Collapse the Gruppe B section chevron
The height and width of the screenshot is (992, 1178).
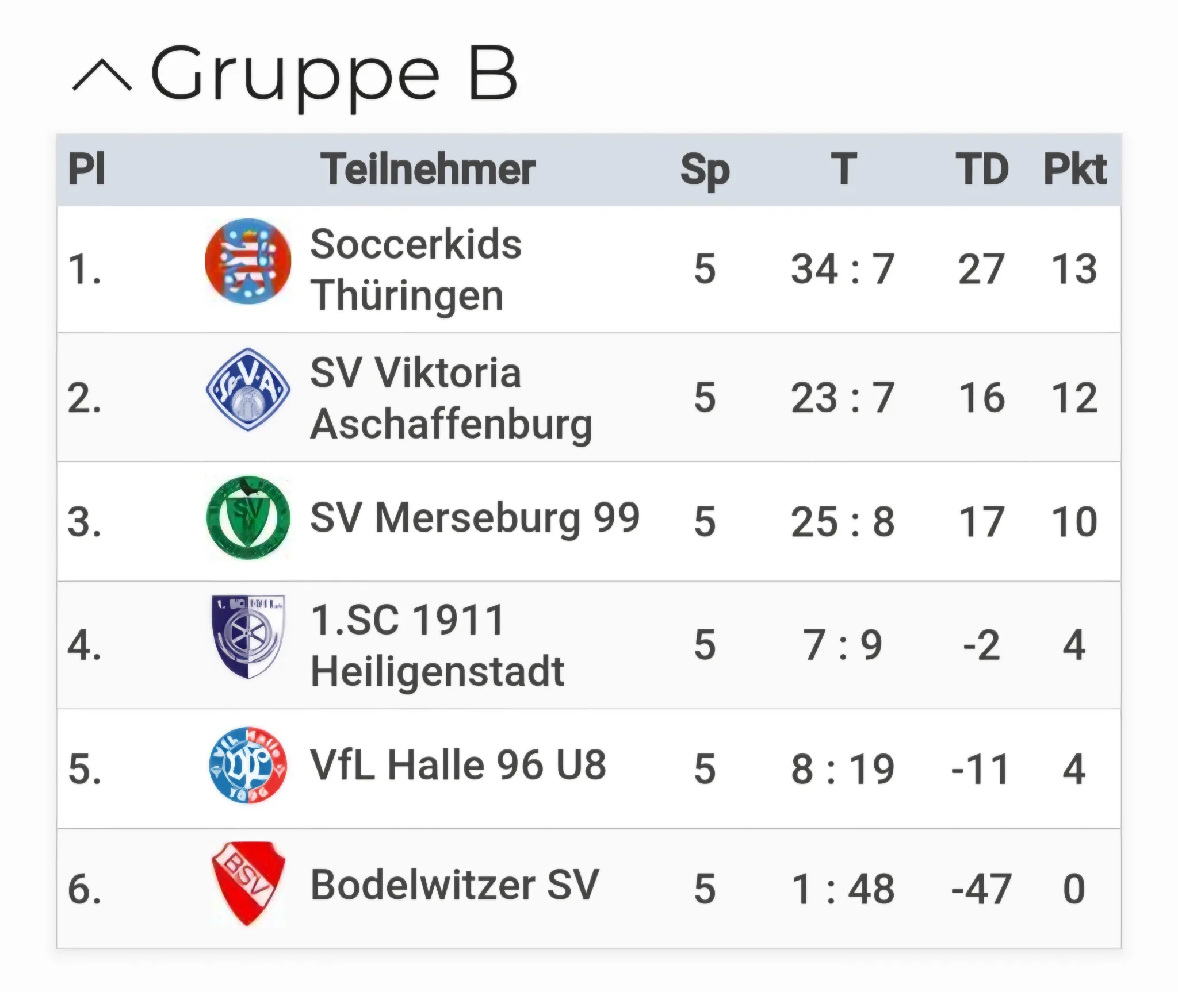102,76
